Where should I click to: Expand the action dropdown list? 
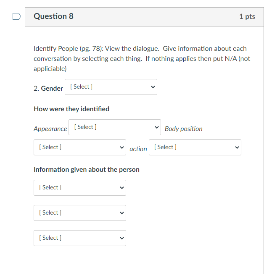[195, 147]
